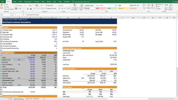Toggle center horizontal alignment
This screenshot has width=178, height=100.
[x=37, y=9]
